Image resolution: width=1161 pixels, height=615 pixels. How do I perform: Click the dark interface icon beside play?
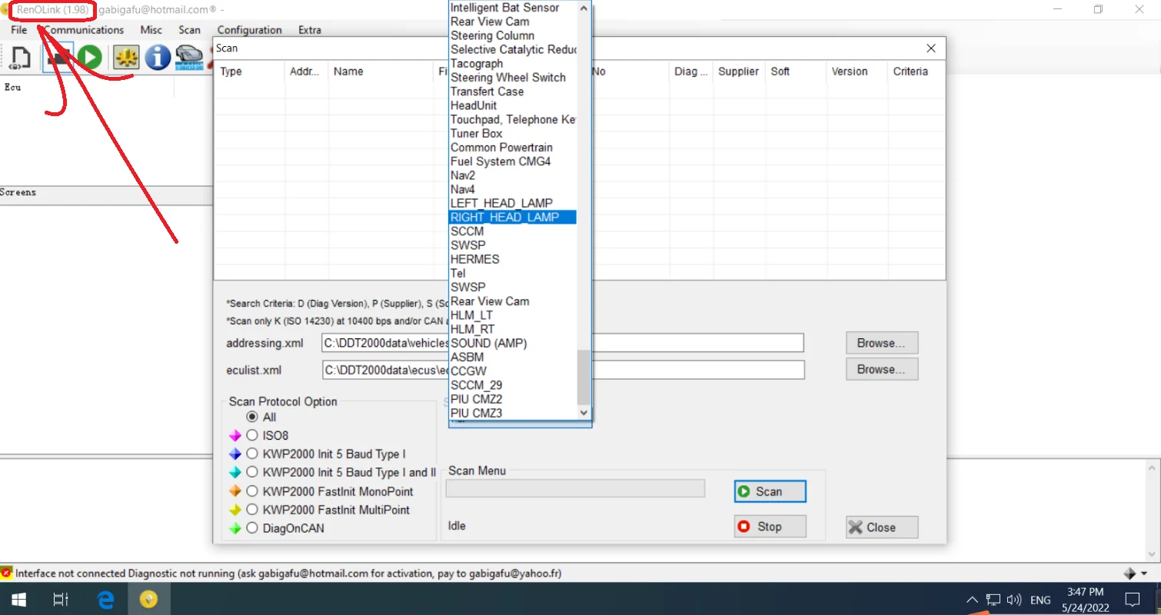tap(58, 58)
